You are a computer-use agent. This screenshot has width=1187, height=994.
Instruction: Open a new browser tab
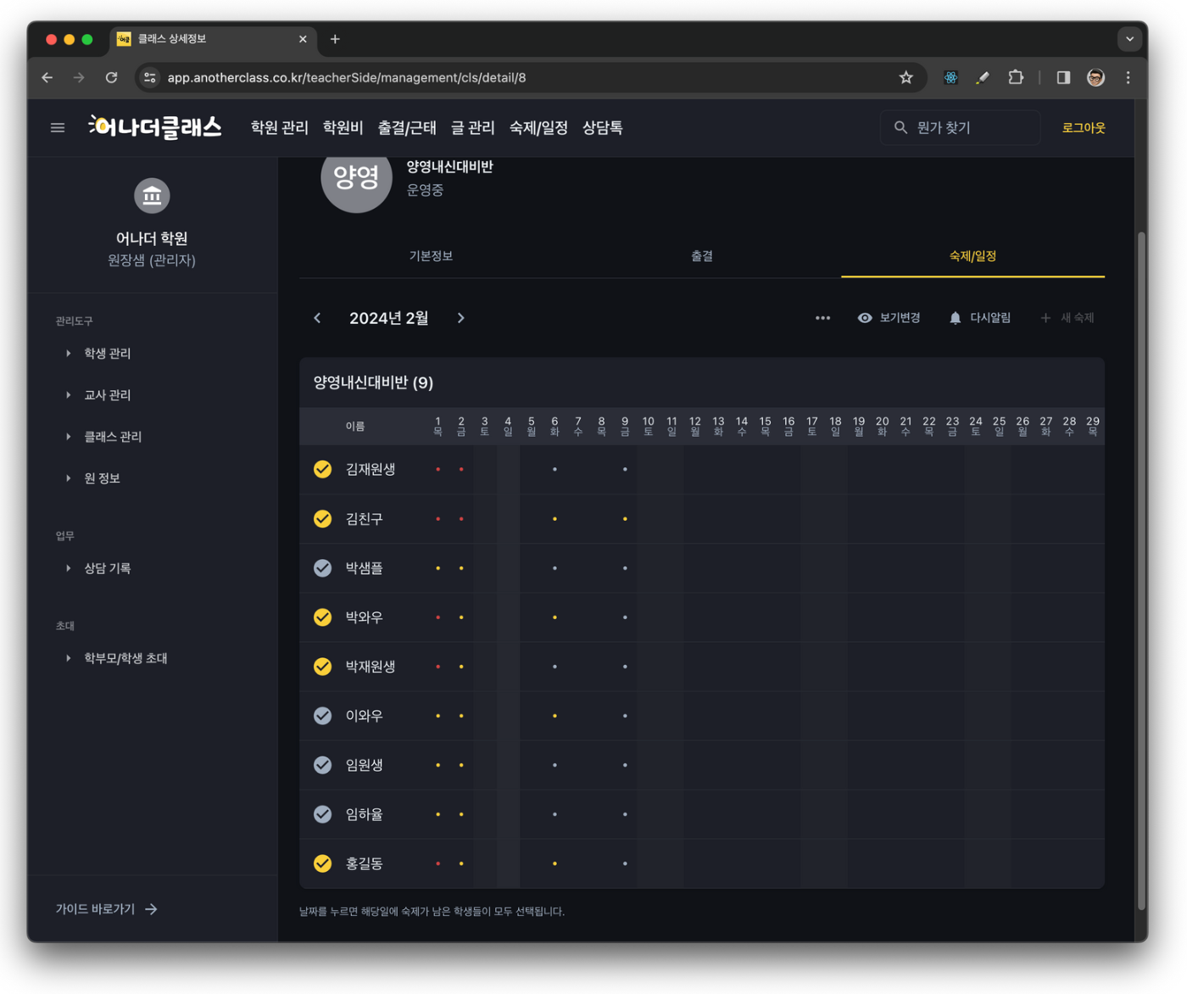(335, 39)
